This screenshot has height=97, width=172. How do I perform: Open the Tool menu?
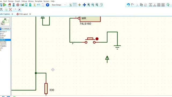tap(5, 1)
